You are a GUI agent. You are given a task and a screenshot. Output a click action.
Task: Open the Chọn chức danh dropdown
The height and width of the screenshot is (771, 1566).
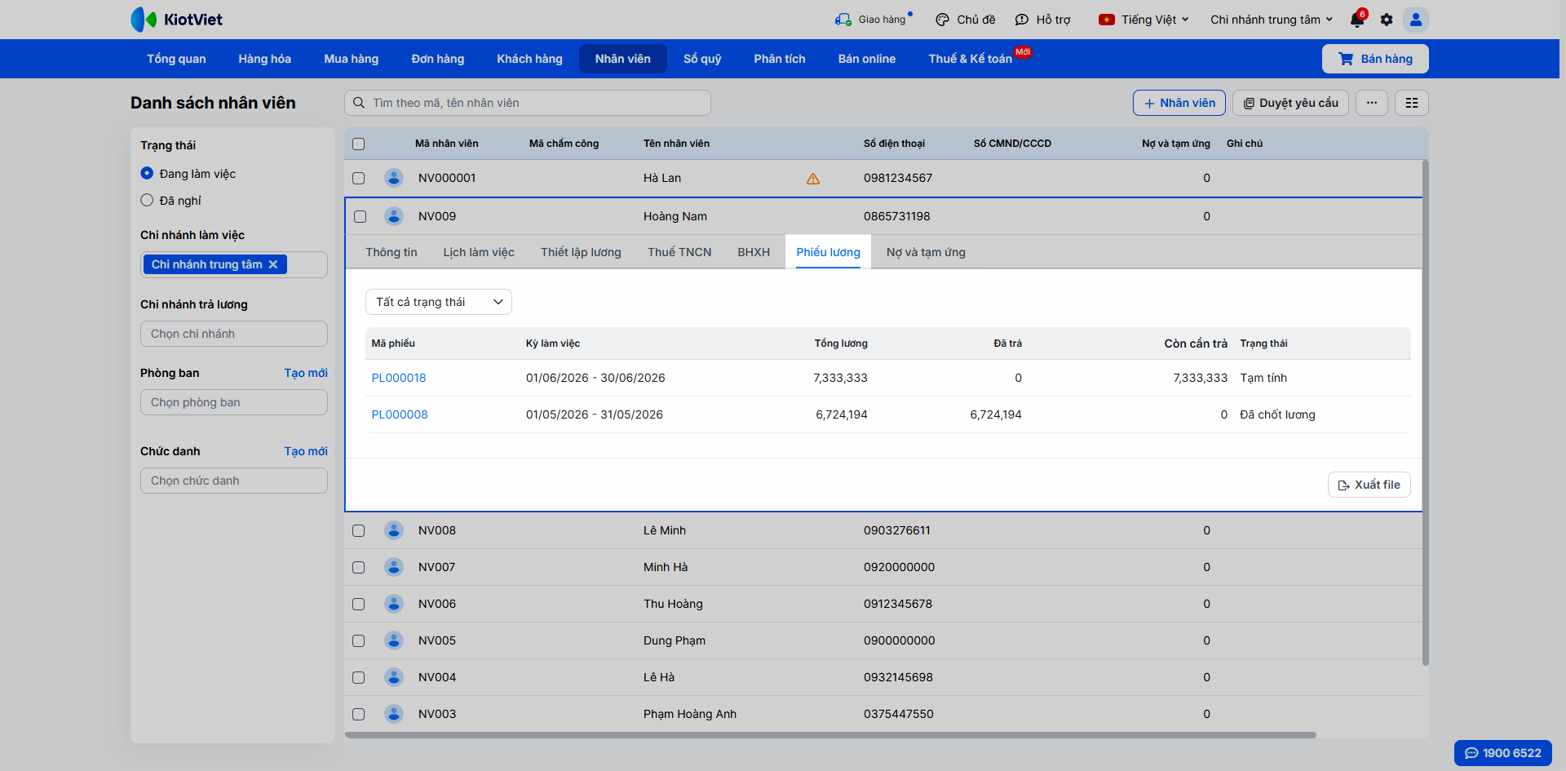tap(234, 481)
